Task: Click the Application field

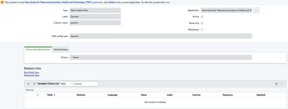Action: (227, 10)
